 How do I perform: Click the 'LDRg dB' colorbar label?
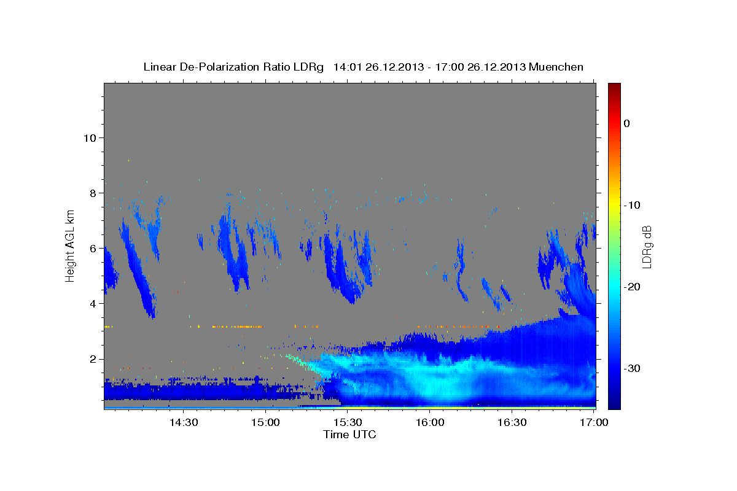pos(646,247)
